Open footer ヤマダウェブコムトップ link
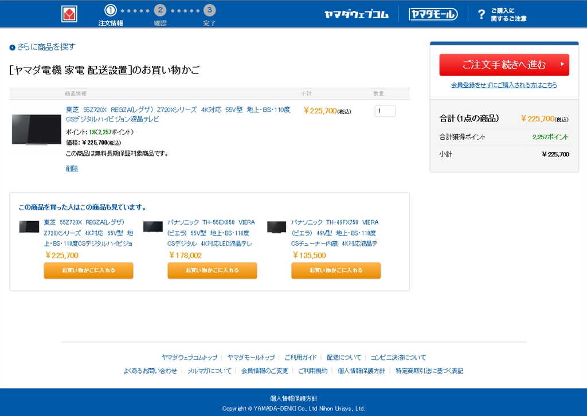This screenshot has width=587, height=416. coord(189,357)
